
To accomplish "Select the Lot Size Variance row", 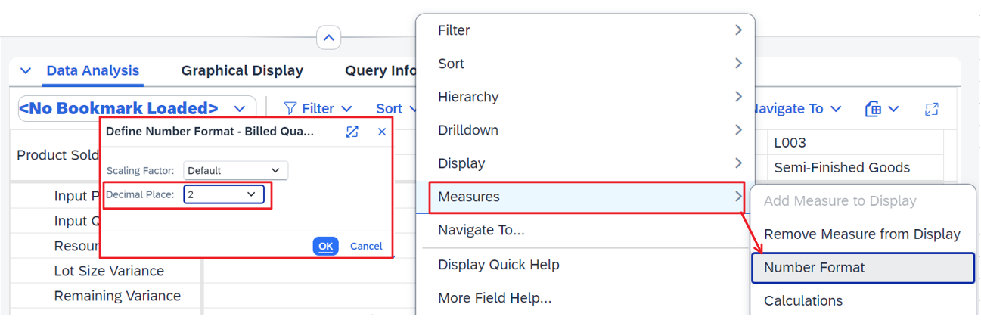I will [x=109, y=271].
